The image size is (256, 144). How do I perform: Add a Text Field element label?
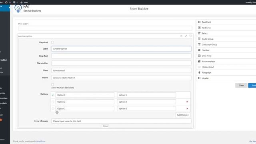[206, 22]
